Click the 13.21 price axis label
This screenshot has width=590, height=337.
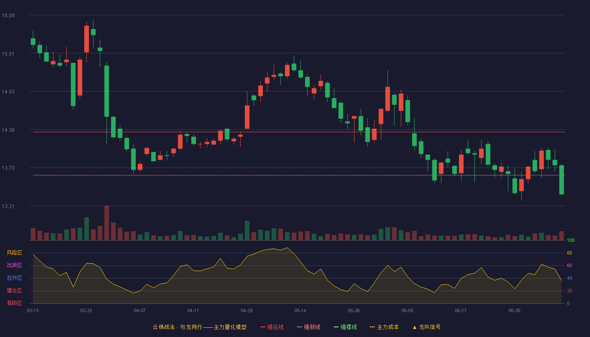click(x=8, y=206)
